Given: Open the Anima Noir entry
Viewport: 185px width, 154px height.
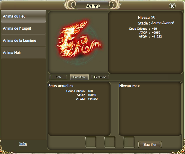Looking at the screenshot, I should (x=24, y=53).
